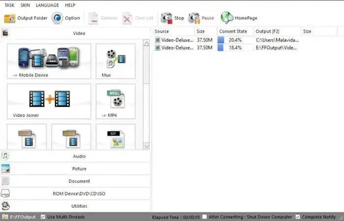Open the LANGUAGE menu
Image resolution: width=344 pixels, height=221 pixels.
click(x=48, y=5)
